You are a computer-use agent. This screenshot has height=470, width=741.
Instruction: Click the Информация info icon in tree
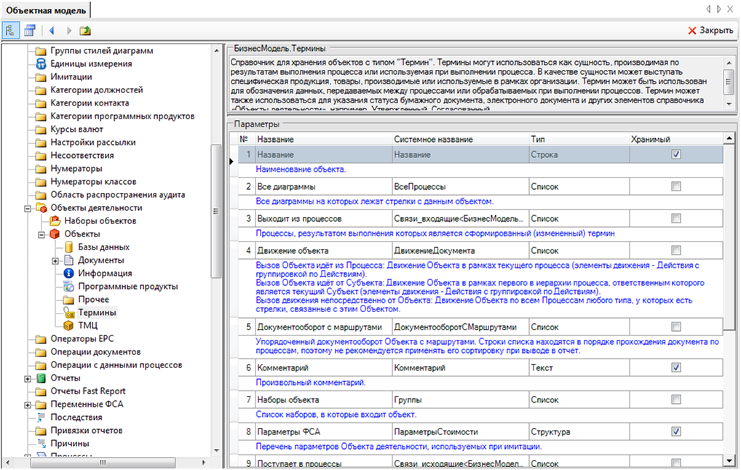pyautogui.click(x=70, y=274)
